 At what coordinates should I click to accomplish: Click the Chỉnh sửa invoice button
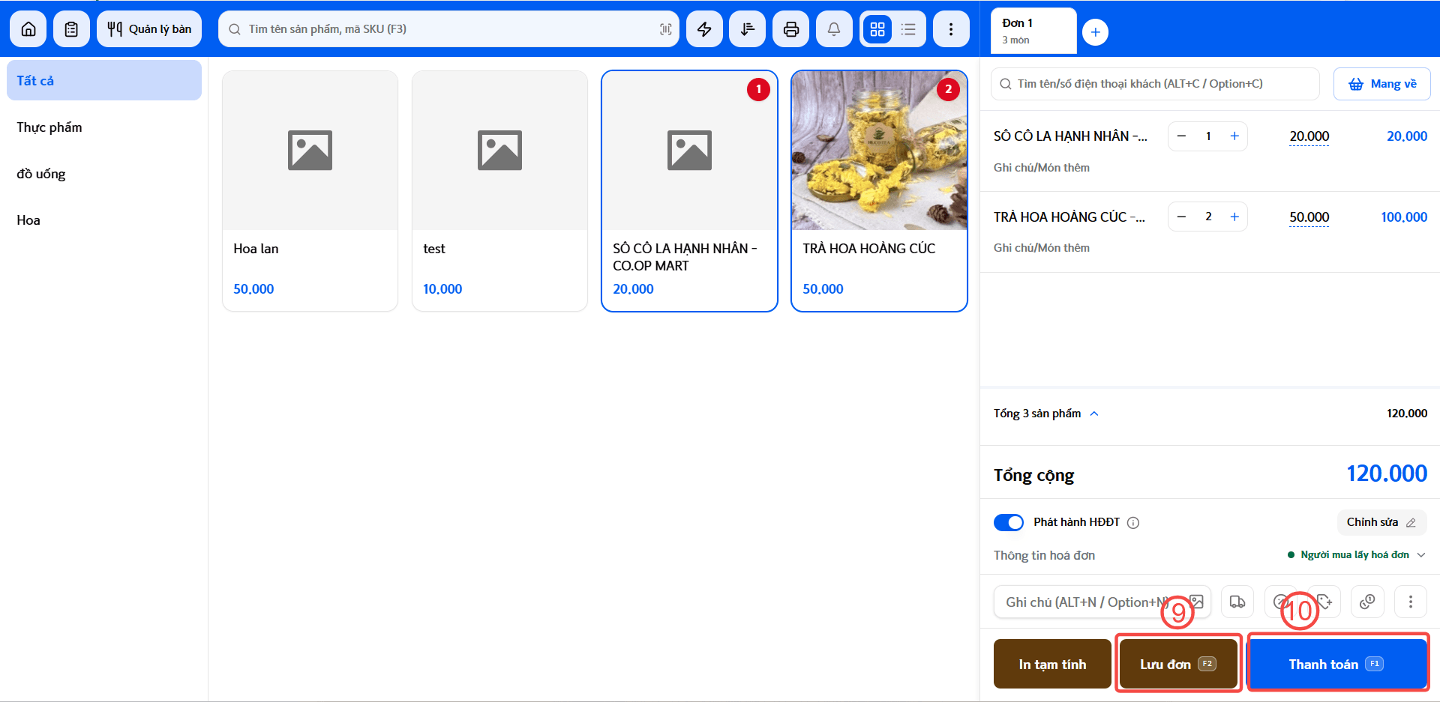coord(1381,522)
